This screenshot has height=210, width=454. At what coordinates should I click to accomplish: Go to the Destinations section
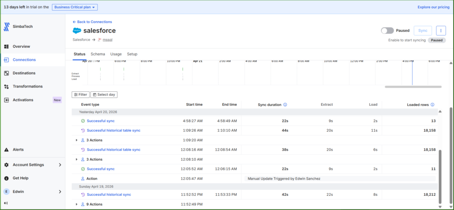click(x=24, y=73)
